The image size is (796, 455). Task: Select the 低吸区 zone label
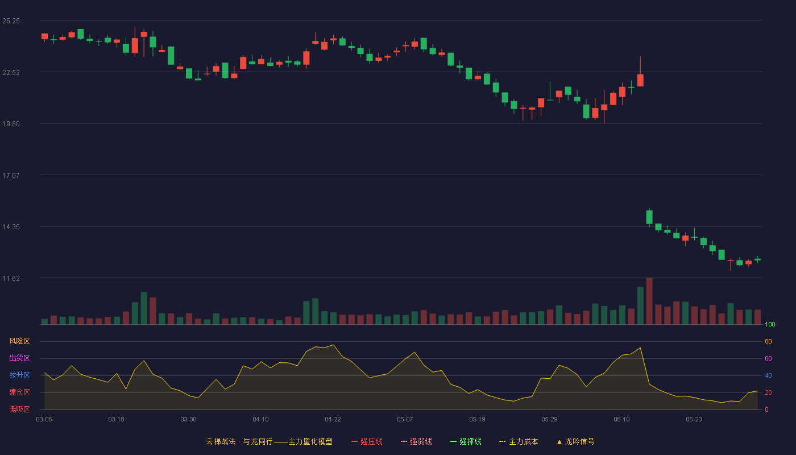(19, 409)
